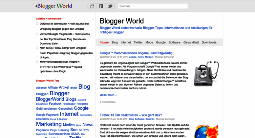
Task: Click the Kommentare tag in tag cloud
Action: (x=86, y=115)
